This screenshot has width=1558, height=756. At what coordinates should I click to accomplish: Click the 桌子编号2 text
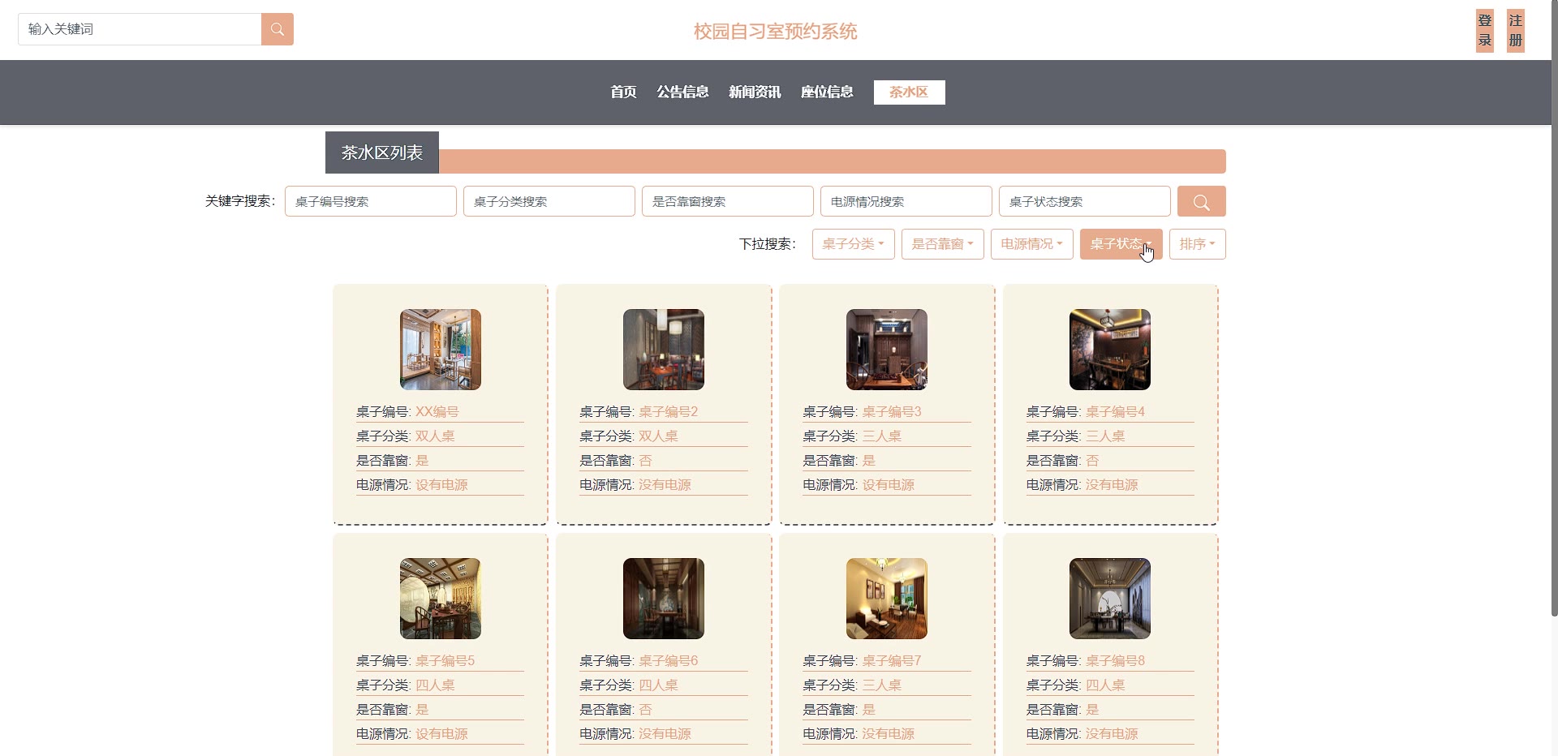point(669,412)
